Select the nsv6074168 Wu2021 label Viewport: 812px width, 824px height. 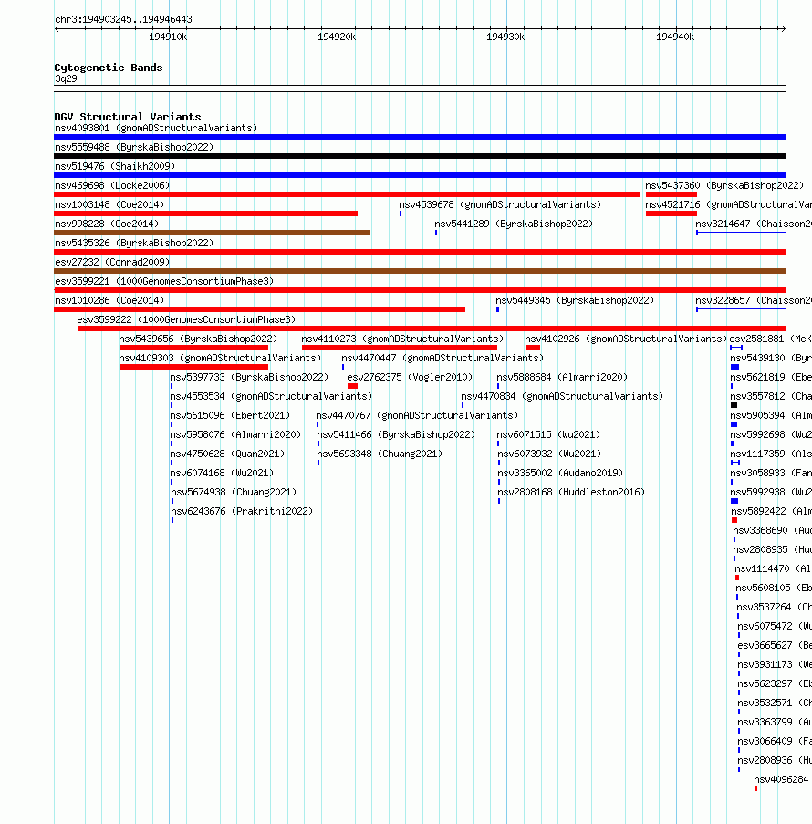click(x=223, y=474)
